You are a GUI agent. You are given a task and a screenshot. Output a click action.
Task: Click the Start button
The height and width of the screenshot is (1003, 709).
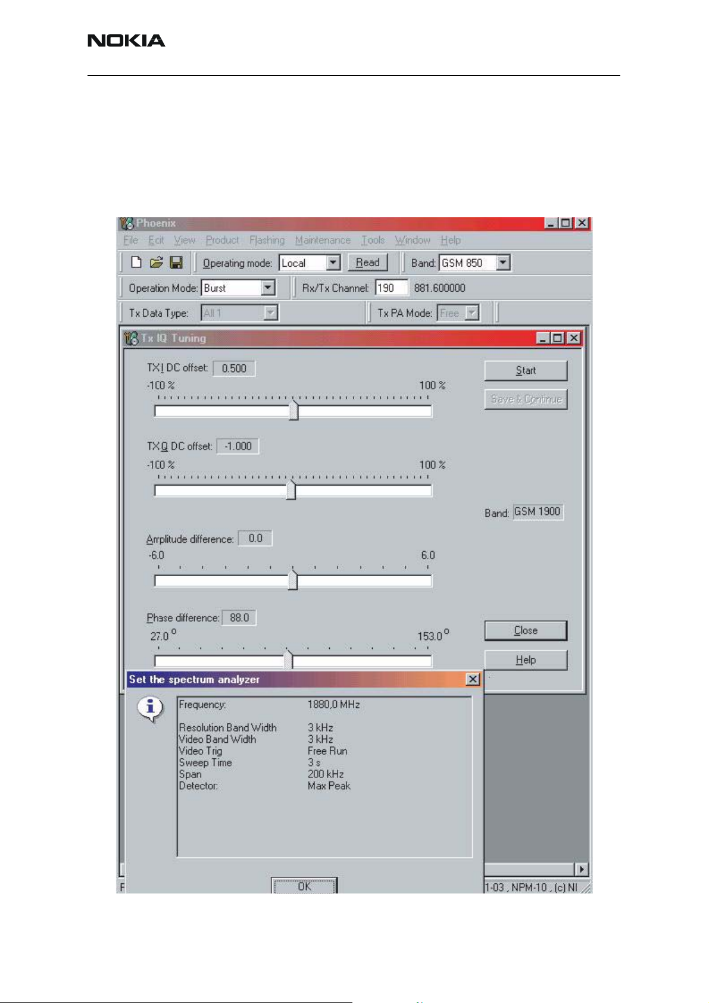[x=526, y=370]
